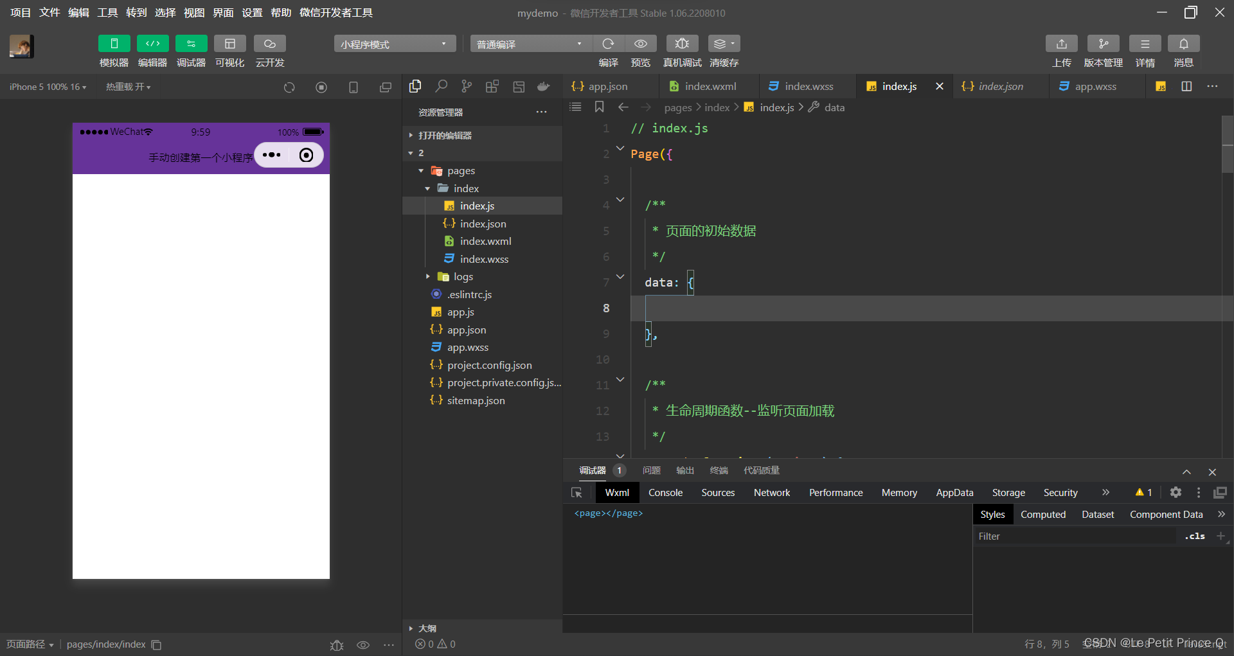Viewport: 1234px width, 656px height.
Task: Click the simulator stop/record icon
Action: [321, 87]
